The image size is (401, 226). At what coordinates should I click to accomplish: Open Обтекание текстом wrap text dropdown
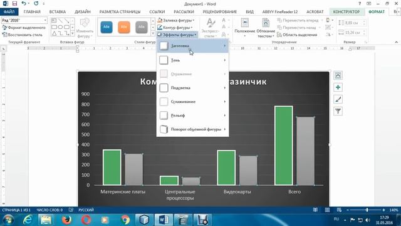[266, 28]
